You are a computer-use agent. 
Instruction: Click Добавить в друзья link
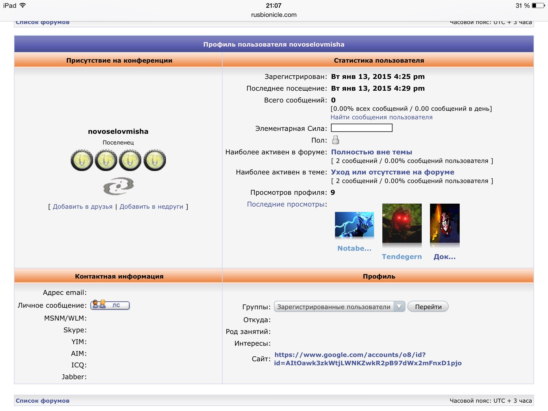[x=83, y=207]
